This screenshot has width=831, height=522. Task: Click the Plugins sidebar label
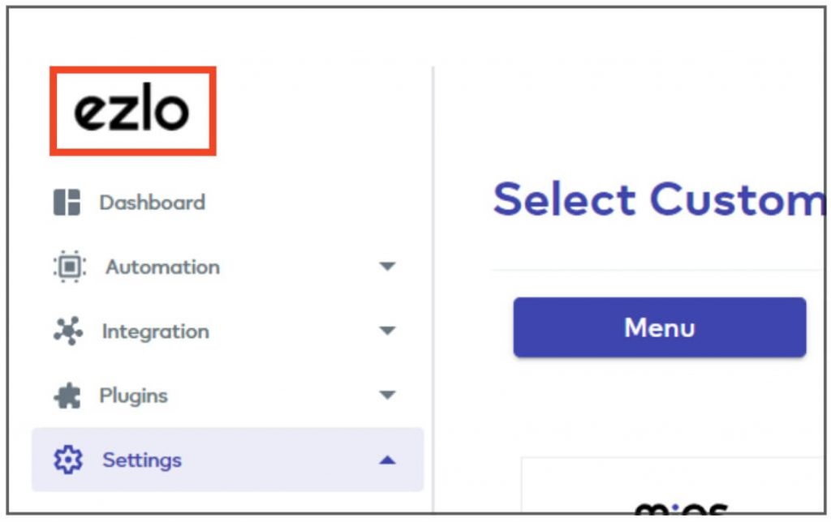pos(133,395)
